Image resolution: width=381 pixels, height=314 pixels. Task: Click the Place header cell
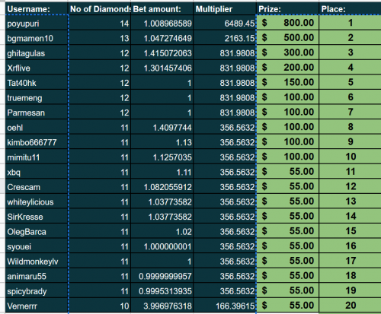tap(350, 8)
